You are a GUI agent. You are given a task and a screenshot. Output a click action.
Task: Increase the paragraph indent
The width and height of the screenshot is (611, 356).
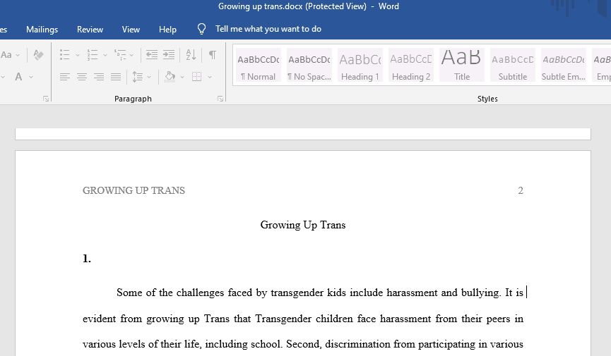[x=169, y=55]
